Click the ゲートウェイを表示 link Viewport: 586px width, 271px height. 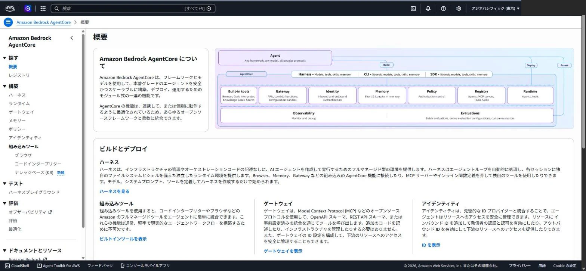283,251
